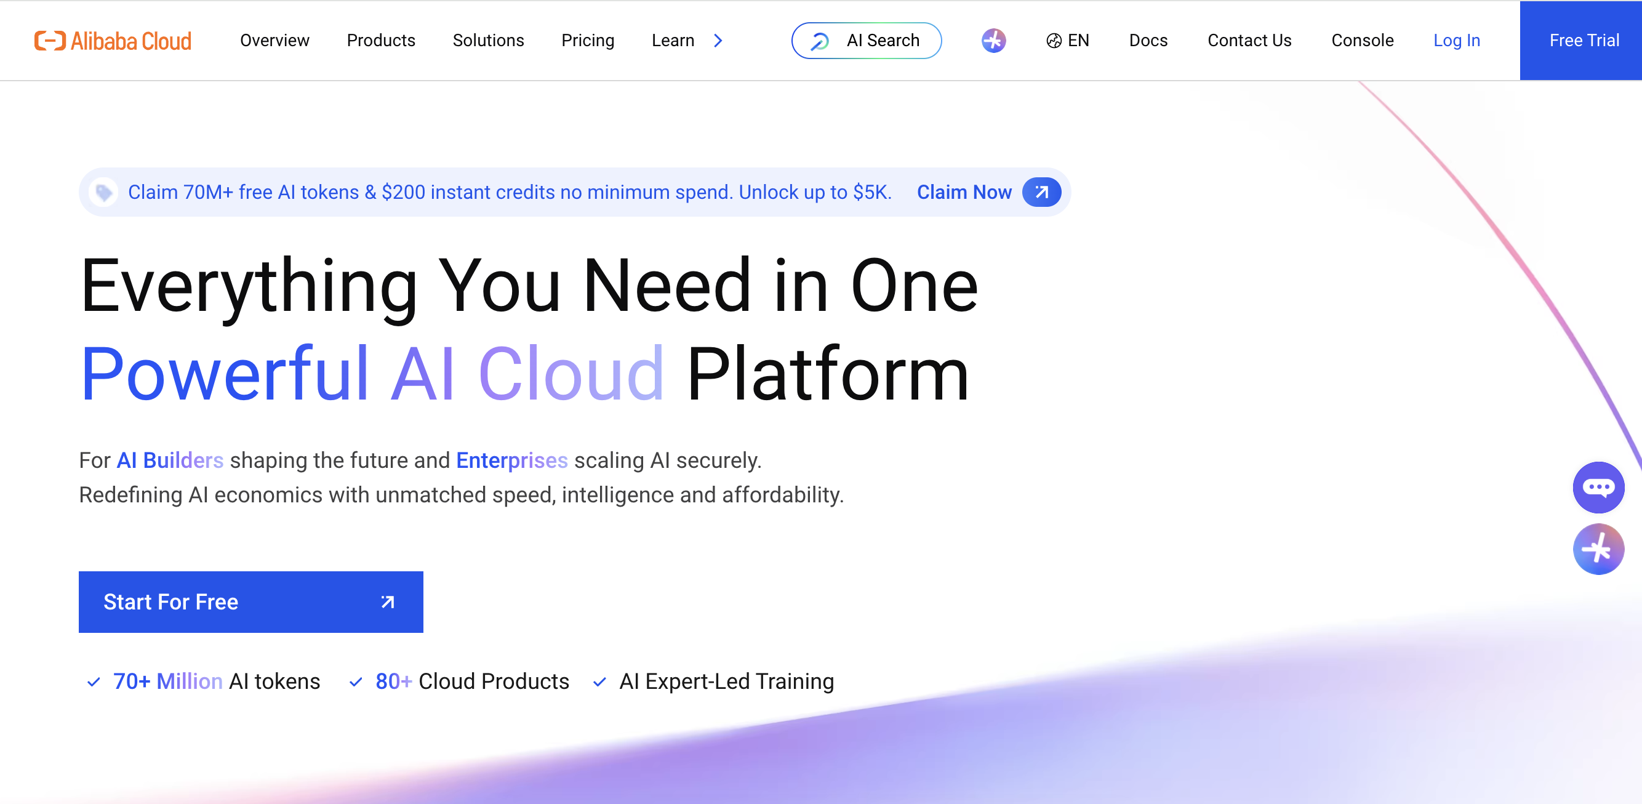The image size is (1642, 804).
Task: Go to the Pricing menu item
Action: click(587, 41)
